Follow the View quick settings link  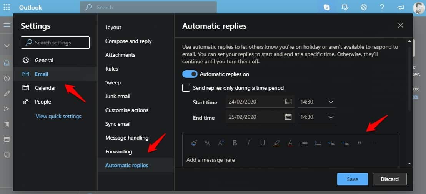(58, 116)
